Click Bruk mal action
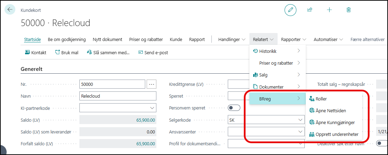 pos(67,52)
